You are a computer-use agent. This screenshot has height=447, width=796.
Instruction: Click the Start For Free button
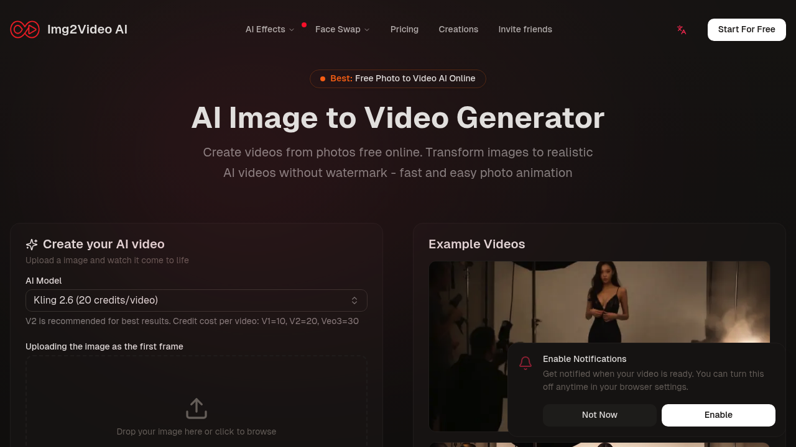[x=746, y=29]
